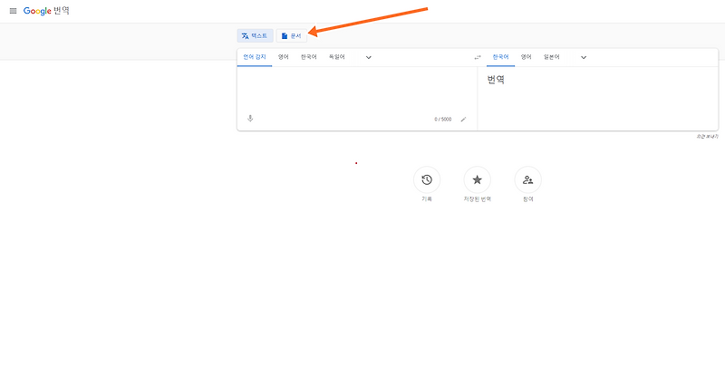Open 저장된 번역 star icon

478,179
